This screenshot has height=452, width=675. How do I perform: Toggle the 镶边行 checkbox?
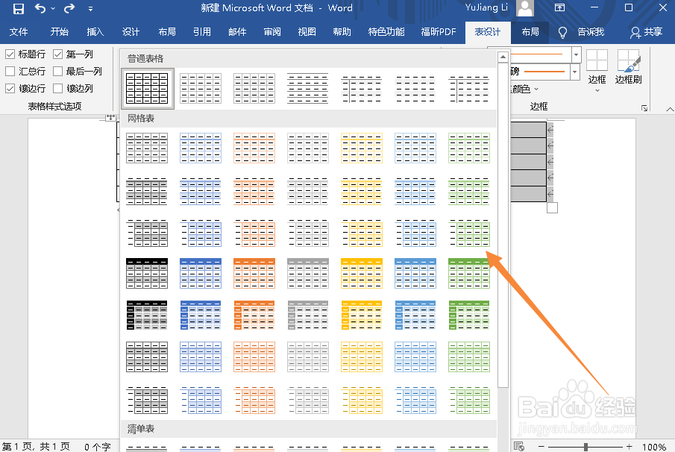[10, 88]
